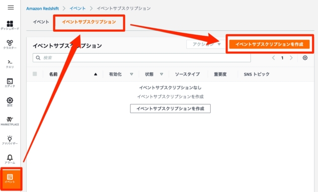Click the page number 1

click(x=282, y=58)
